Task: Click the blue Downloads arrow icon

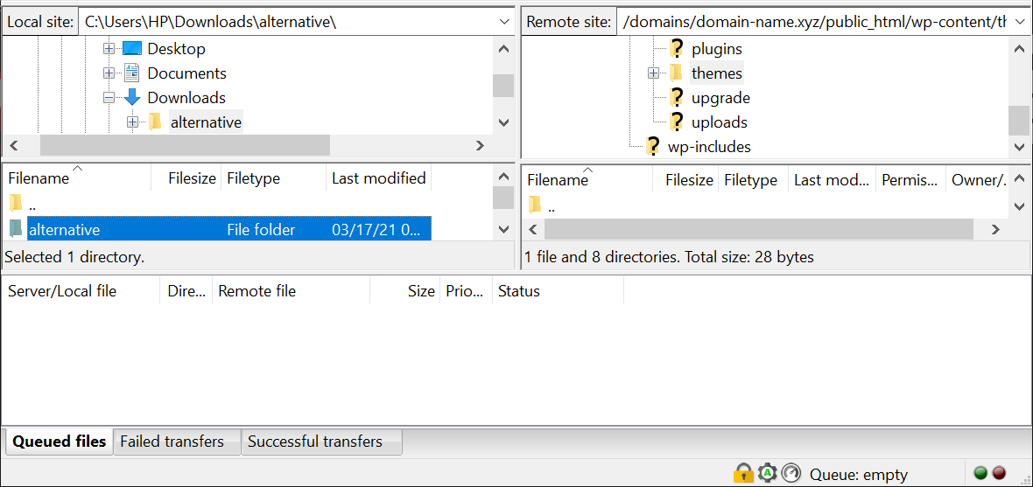Action: coord(132,98)
